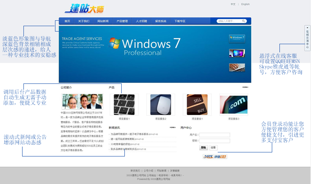Select the Windows 7 banner thumbnail
The width and height of the screenshot is (311, 184).
coord(237,39)
